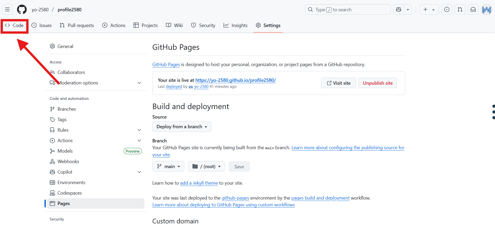Open the pages build and deployment link
Screen dimensions: 495x225
tap(320, 198)
